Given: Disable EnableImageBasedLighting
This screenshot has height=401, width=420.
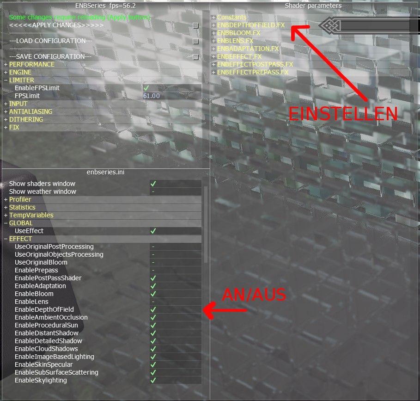Looking at the screenshot, I should [153, 357].
